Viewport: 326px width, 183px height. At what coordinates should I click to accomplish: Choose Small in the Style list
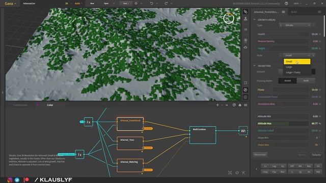(297, 62)
